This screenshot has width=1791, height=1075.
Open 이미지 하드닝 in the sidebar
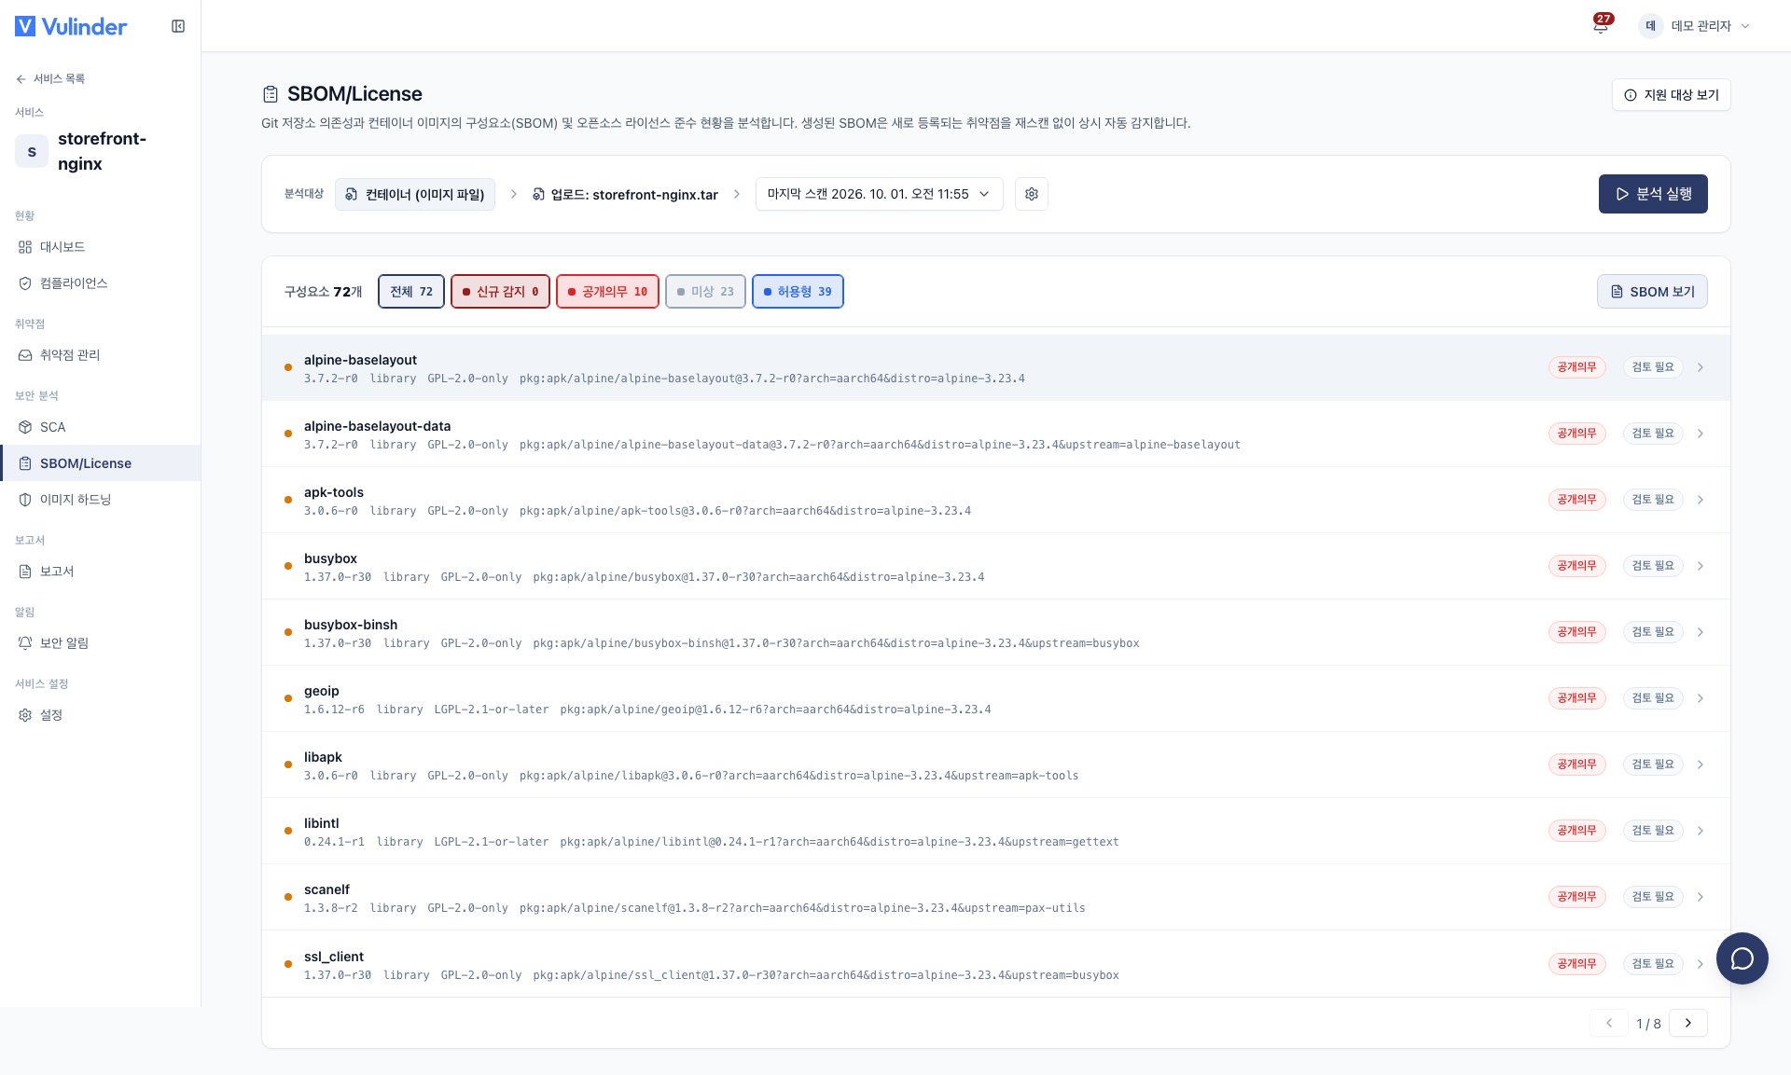point(100,500)
